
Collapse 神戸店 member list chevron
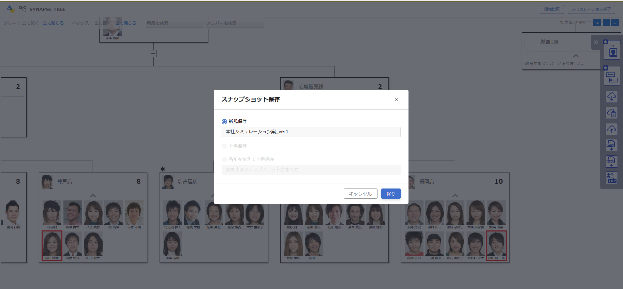(x=93, y=195)
